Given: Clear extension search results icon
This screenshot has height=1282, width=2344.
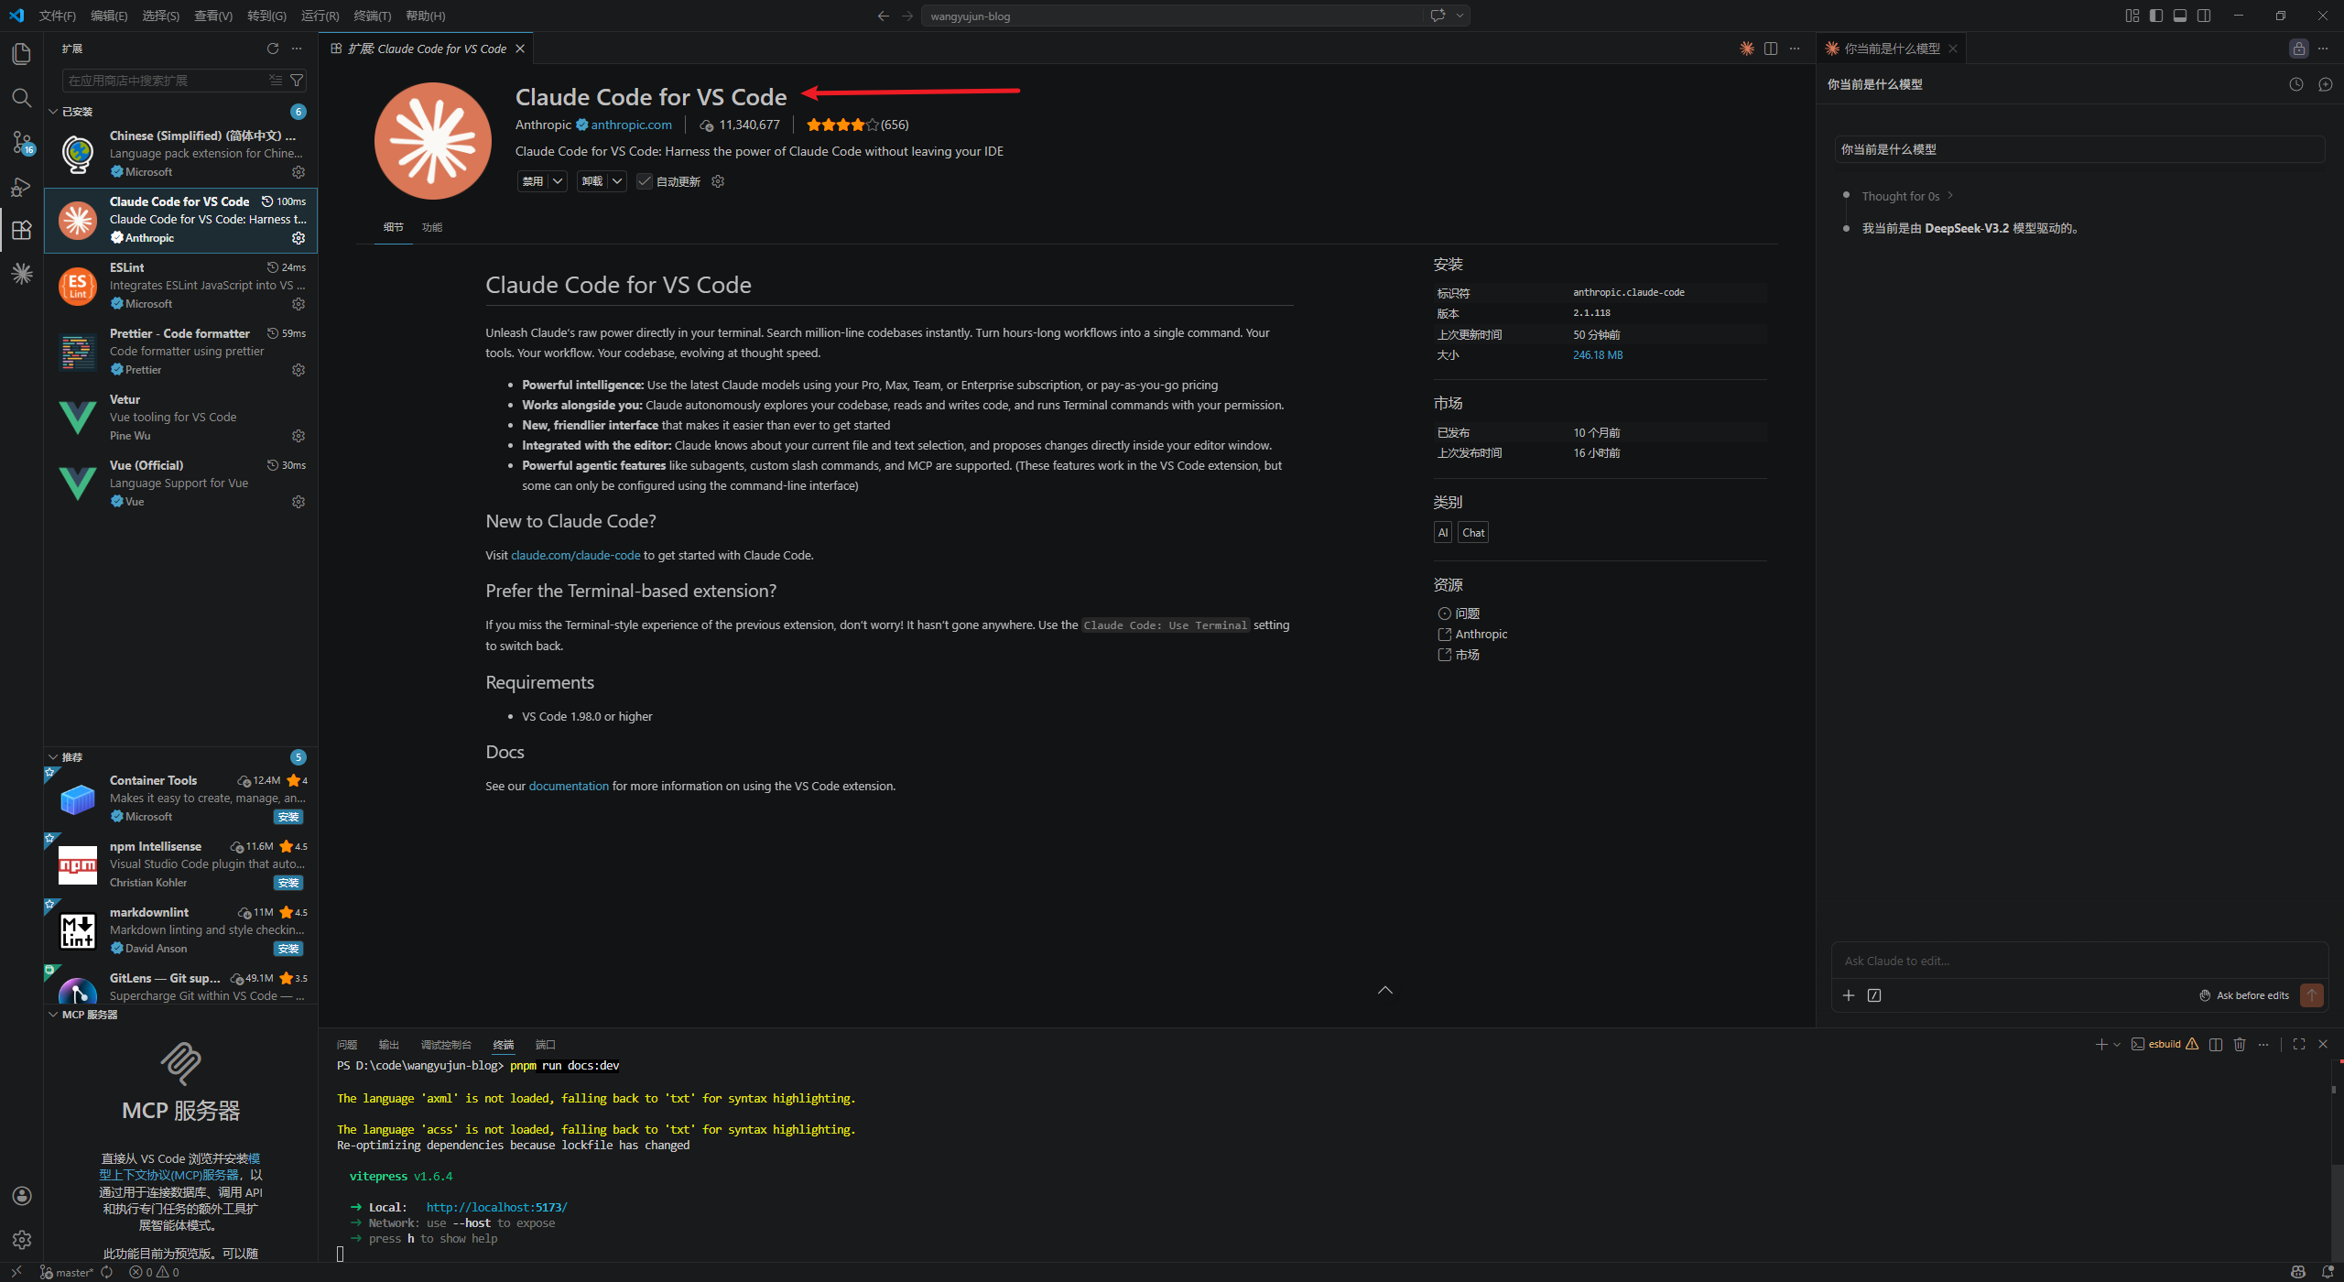Looking at the screenshot, I should coord(276,81).
